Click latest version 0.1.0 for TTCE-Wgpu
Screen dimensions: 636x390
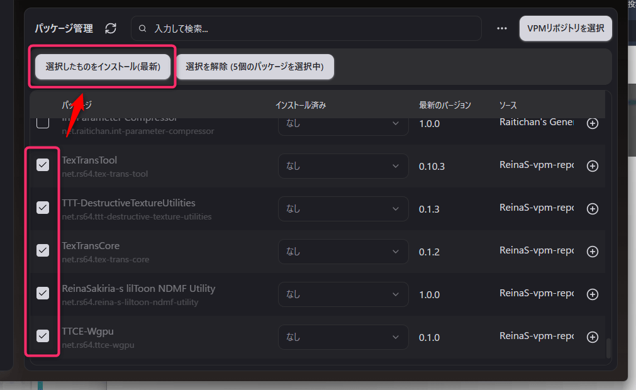tap(429, 337)
